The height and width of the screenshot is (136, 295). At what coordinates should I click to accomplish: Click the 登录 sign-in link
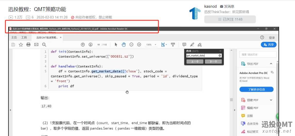tap(272, 38)
